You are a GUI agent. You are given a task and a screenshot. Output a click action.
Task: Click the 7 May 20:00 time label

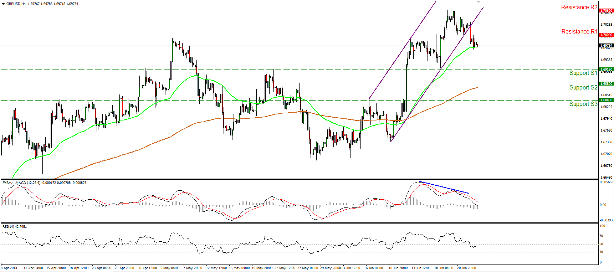(x=193, y=268)
